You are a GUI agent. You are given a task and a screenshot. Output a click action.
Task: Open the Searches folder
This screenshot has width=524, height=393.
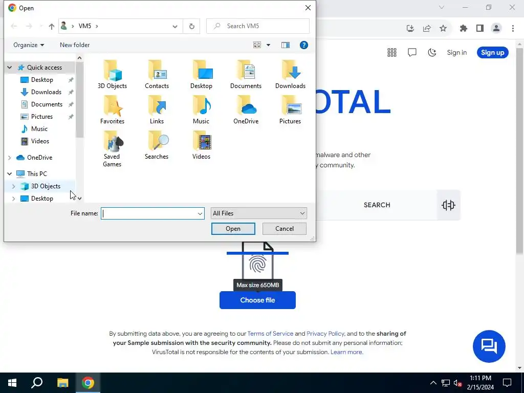[x=157, y=145]
